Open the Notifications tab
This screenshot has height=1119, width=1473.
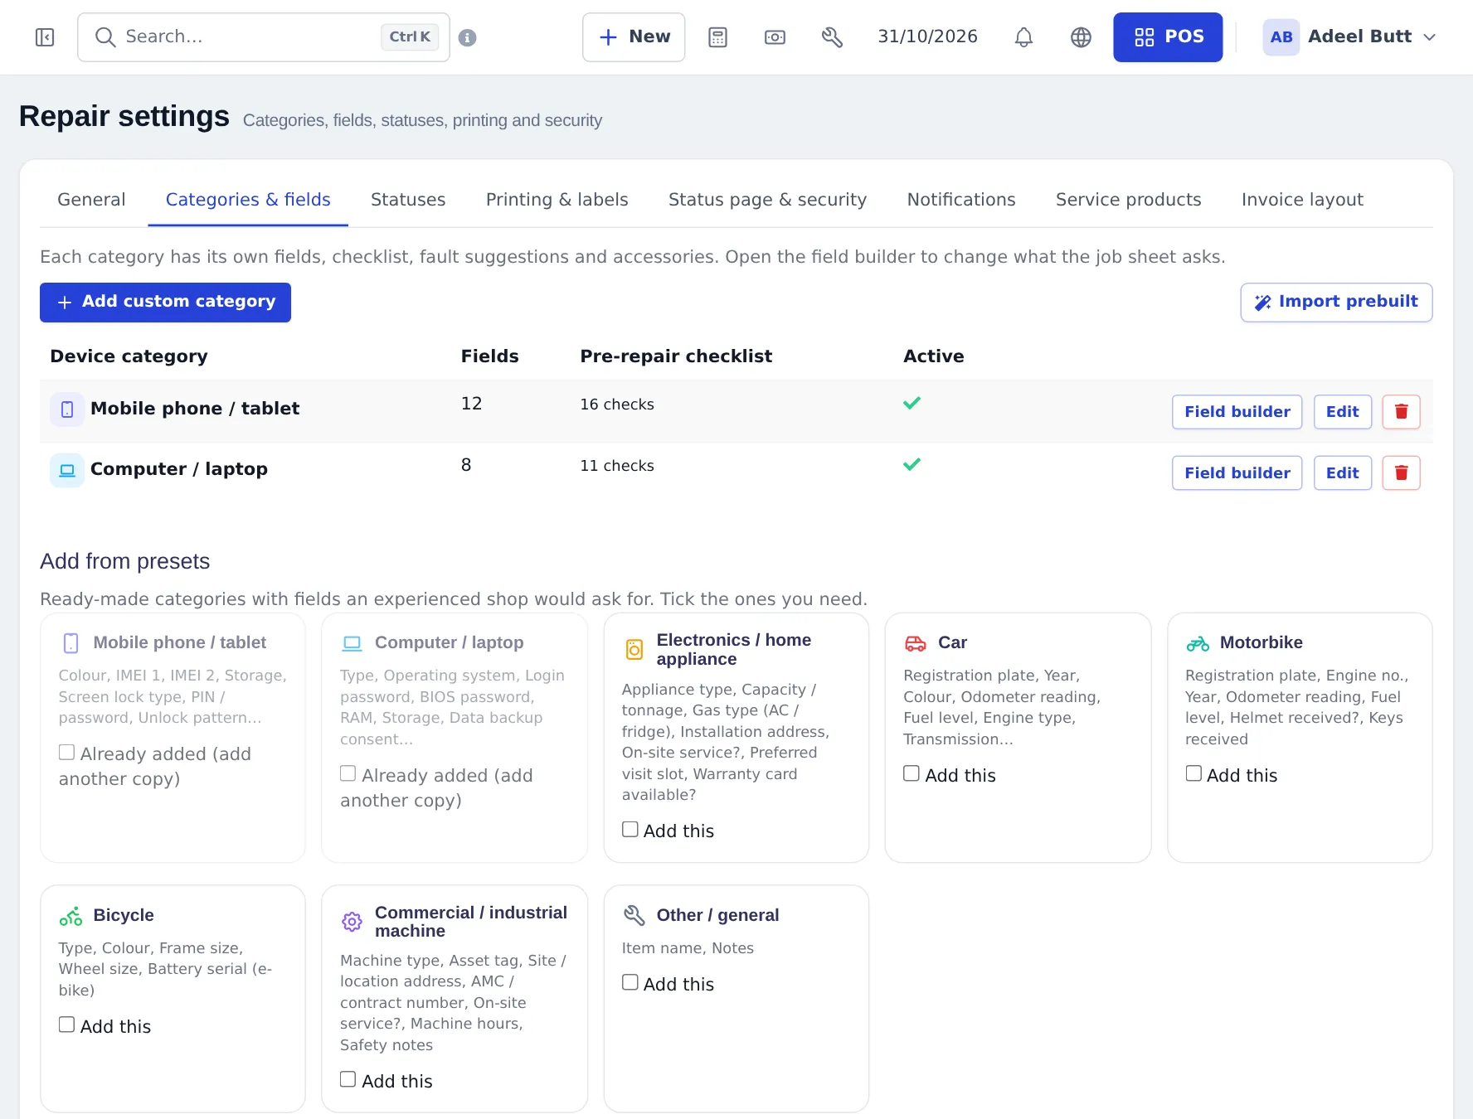pos(961,200)
